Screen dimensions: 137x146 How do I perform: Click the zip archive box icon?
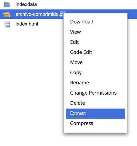(x=7, y=14)
